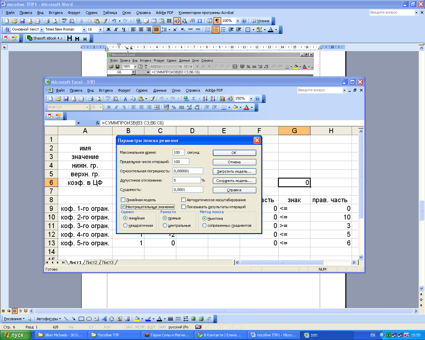Click the Insert symbol Omega icon
Viewport: 425px width, 340px height.
click(x=200, y=21)
